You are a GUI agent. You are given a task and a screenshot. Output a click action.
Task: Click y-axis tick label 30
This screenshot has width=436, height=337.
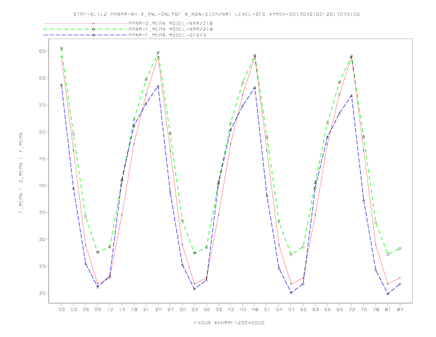click(42, 240)
